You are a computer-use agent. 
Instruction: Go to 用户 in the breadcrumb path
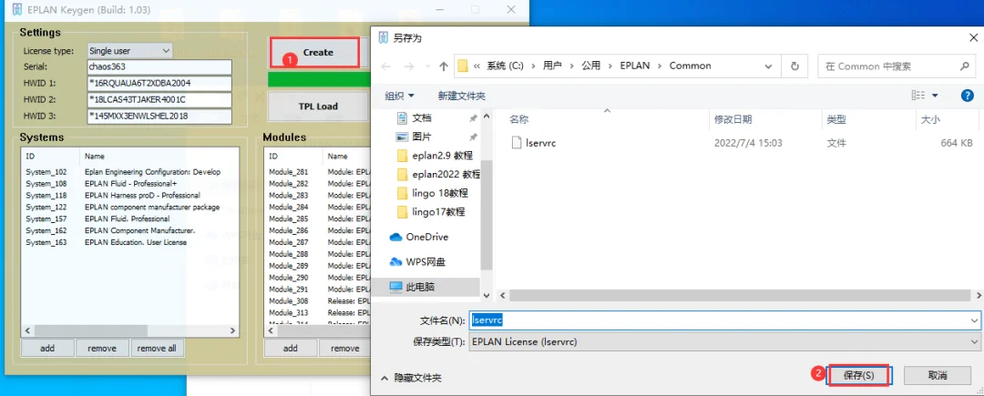[552, 66]
